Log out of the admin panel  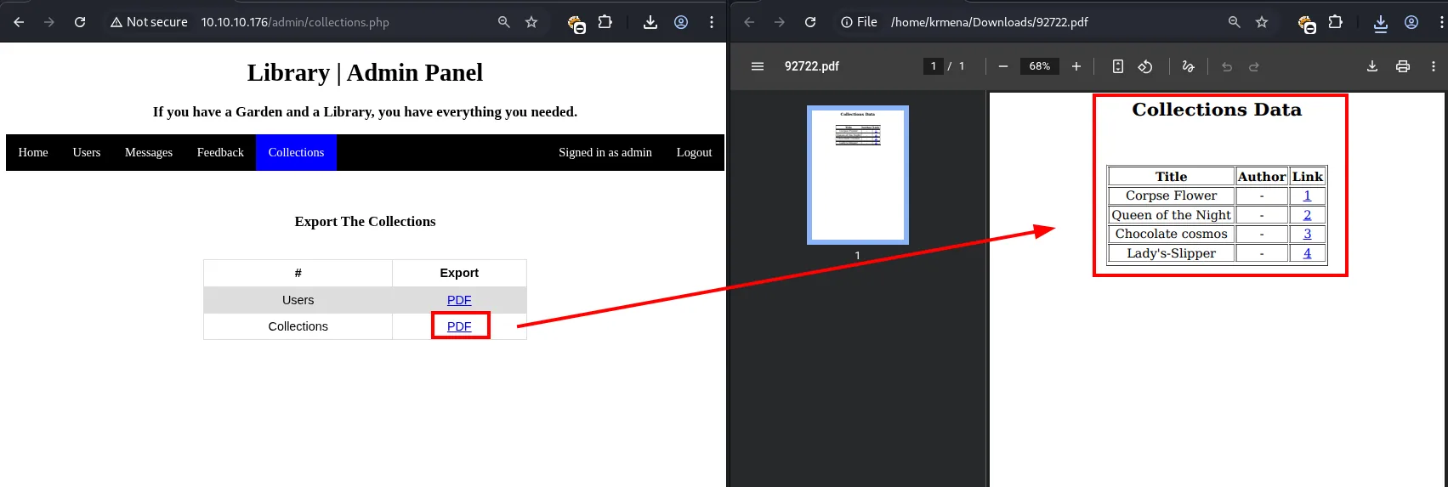[694, 152]
